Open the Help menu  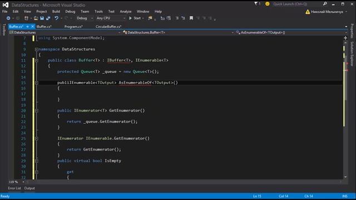158,11
